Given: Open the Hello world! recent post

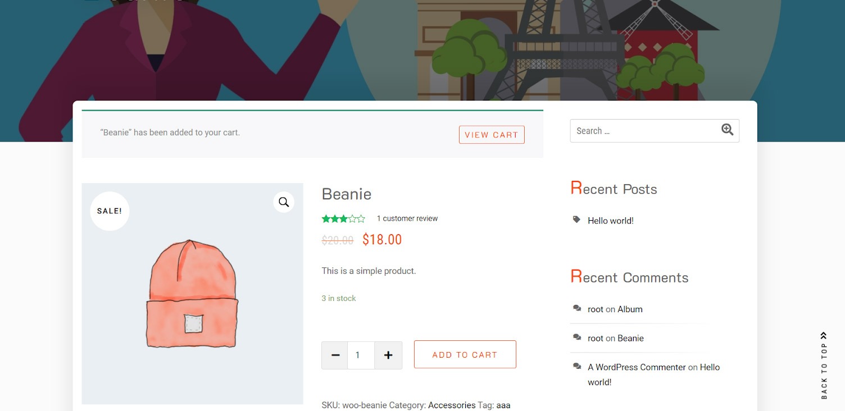Looking at the screenshot, I should point(610,221).
